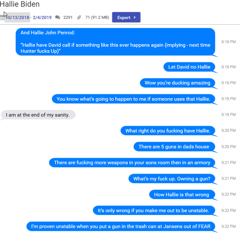Click the paperclip attachments icon

pyautogui.click(x=79, y=17)
